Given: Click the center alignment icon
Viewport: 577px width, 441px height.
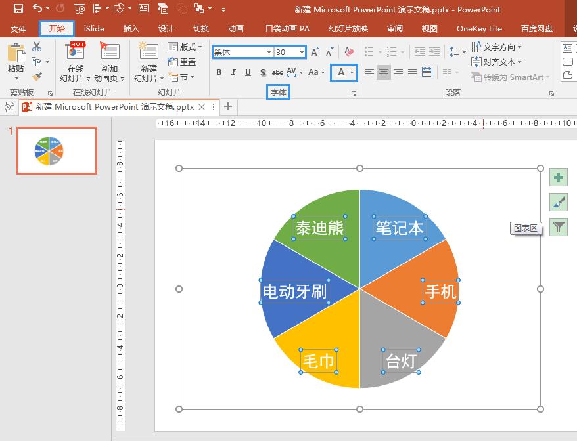Looking at the screenshot, I should 384,72.
